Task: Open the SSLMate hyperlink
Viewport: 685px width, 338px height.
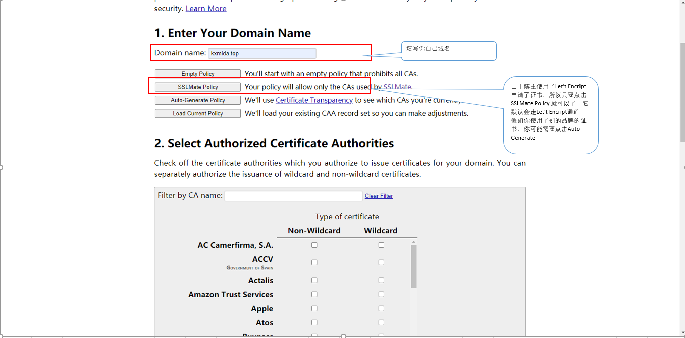Action: click(x=397, y=87)
